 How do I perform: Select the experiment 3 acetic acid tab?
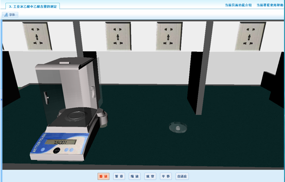33,6
